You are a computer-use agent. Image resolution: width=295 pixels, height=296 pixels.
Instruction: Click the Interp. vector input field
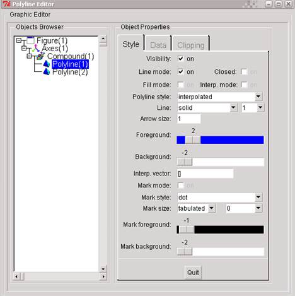click(205, 174)
